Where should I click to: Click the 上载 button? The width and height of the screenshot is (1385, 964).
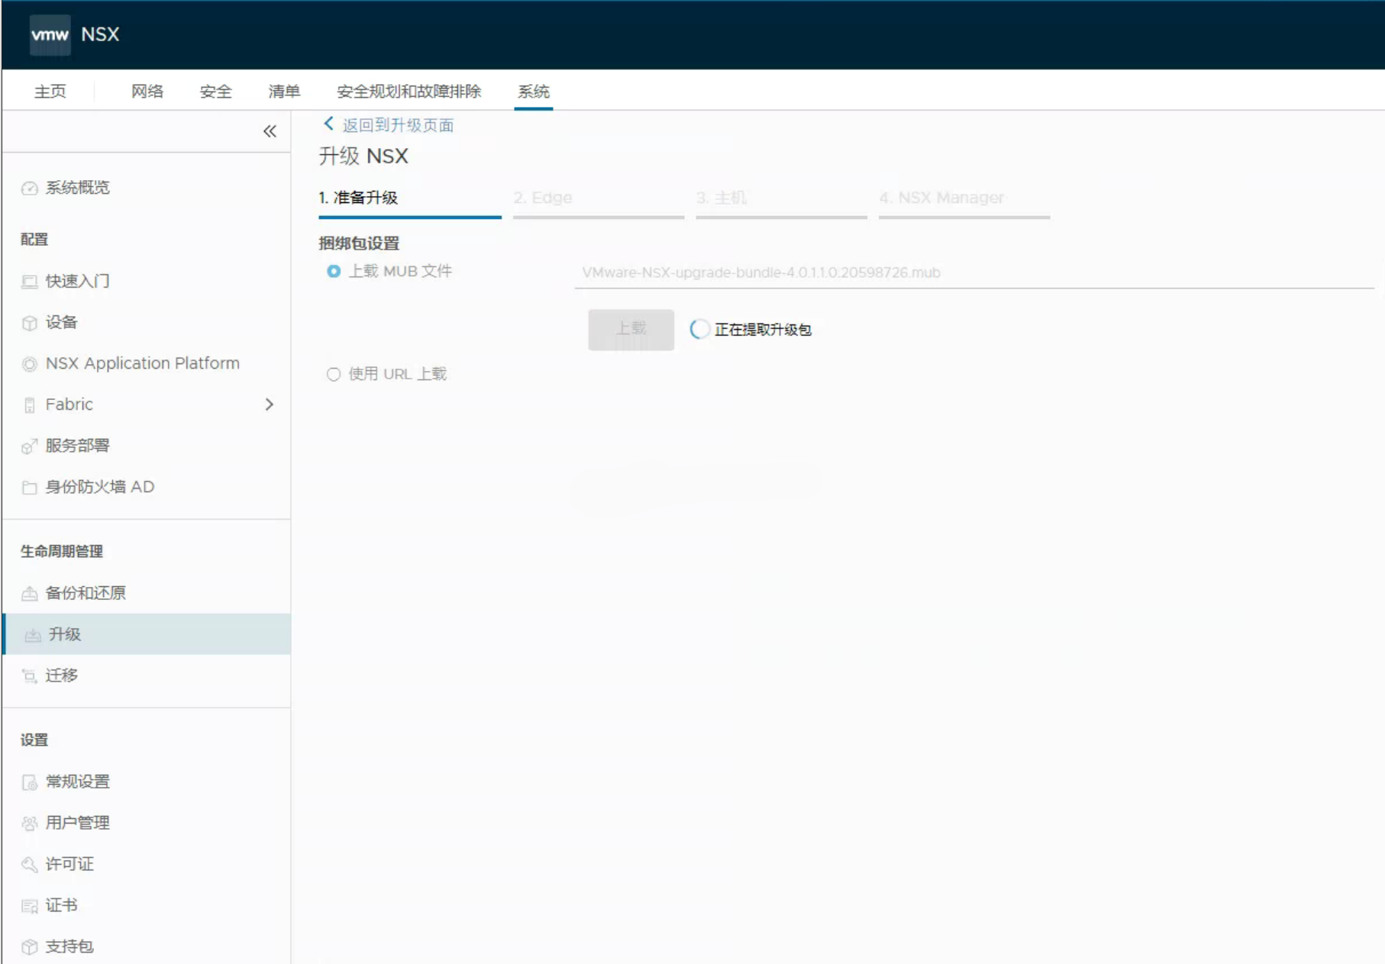[x=631, y=329]
